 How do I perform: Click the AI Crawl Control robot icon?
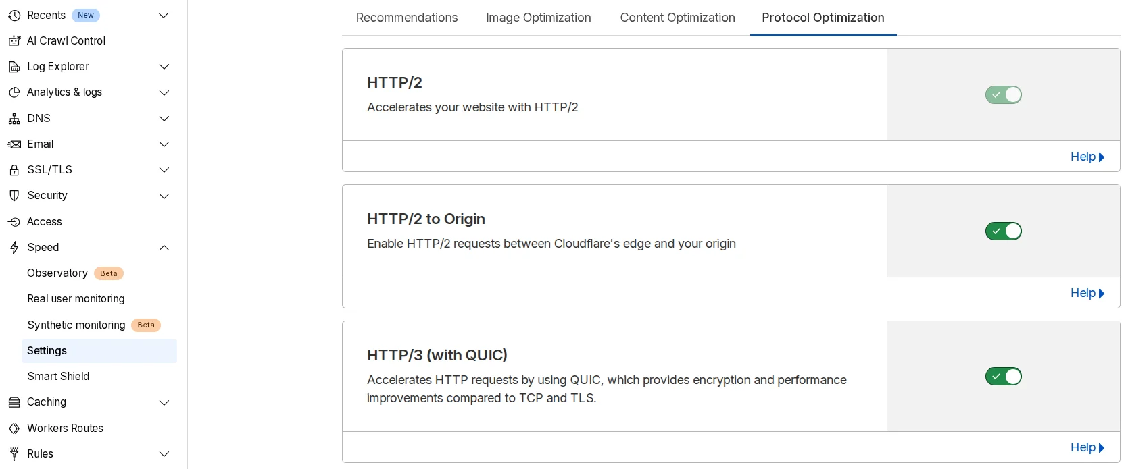(14, 41)
